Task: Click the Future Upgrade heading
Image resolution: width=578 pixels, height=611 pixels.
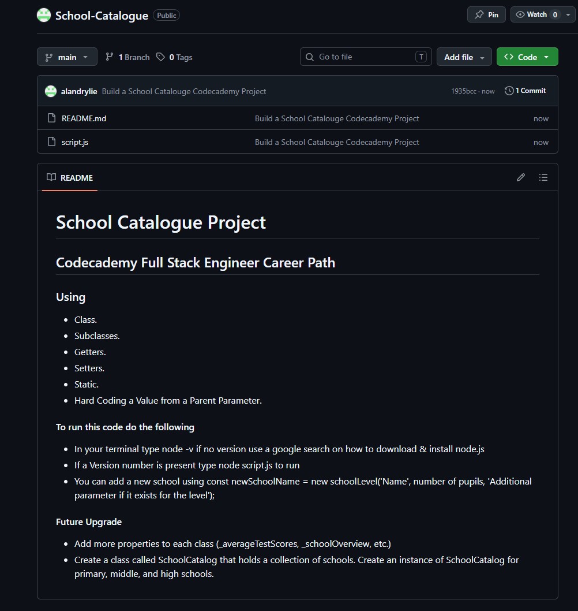Action: point(89,521)
